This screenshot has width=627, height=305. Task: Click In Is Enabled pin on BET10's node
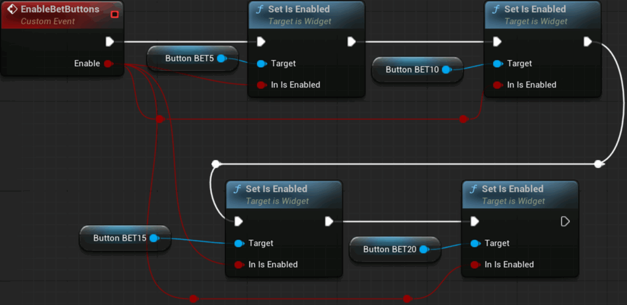coord(497,85)
